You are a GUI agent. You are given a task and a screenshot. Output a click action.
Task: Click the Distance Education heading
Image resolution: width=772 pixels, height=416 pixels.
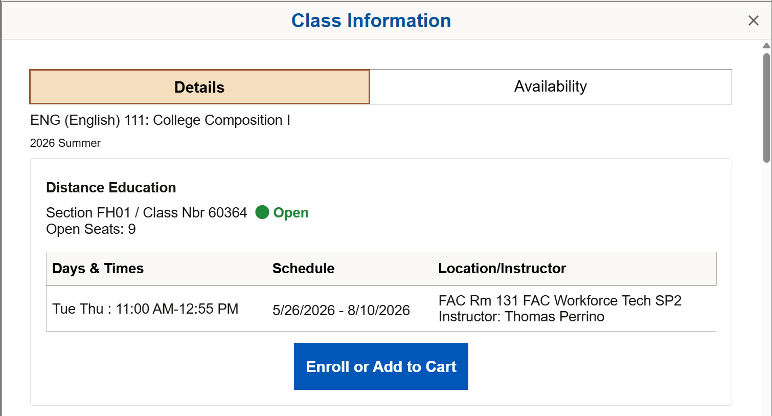click(x=110, y=187)
